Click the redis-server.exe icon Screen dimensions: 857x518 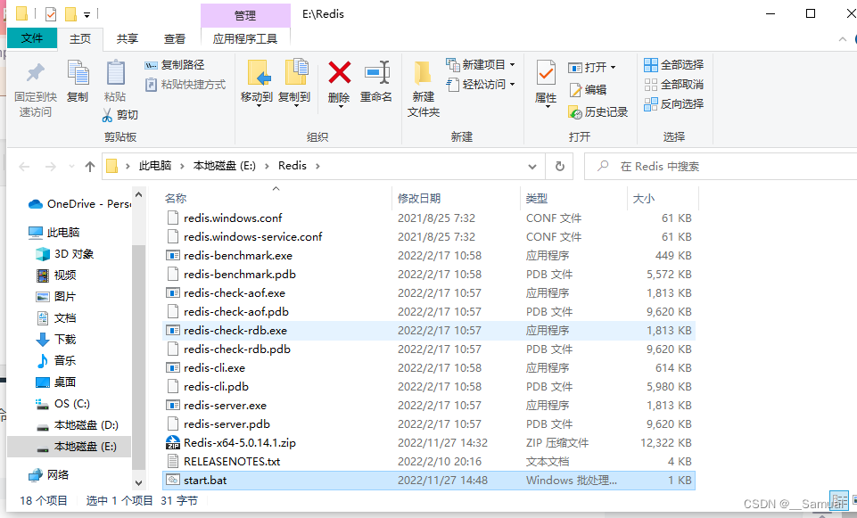pos(173,406)
